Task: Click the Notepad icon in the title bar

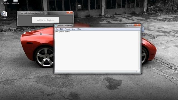Action: click(56, 26)
